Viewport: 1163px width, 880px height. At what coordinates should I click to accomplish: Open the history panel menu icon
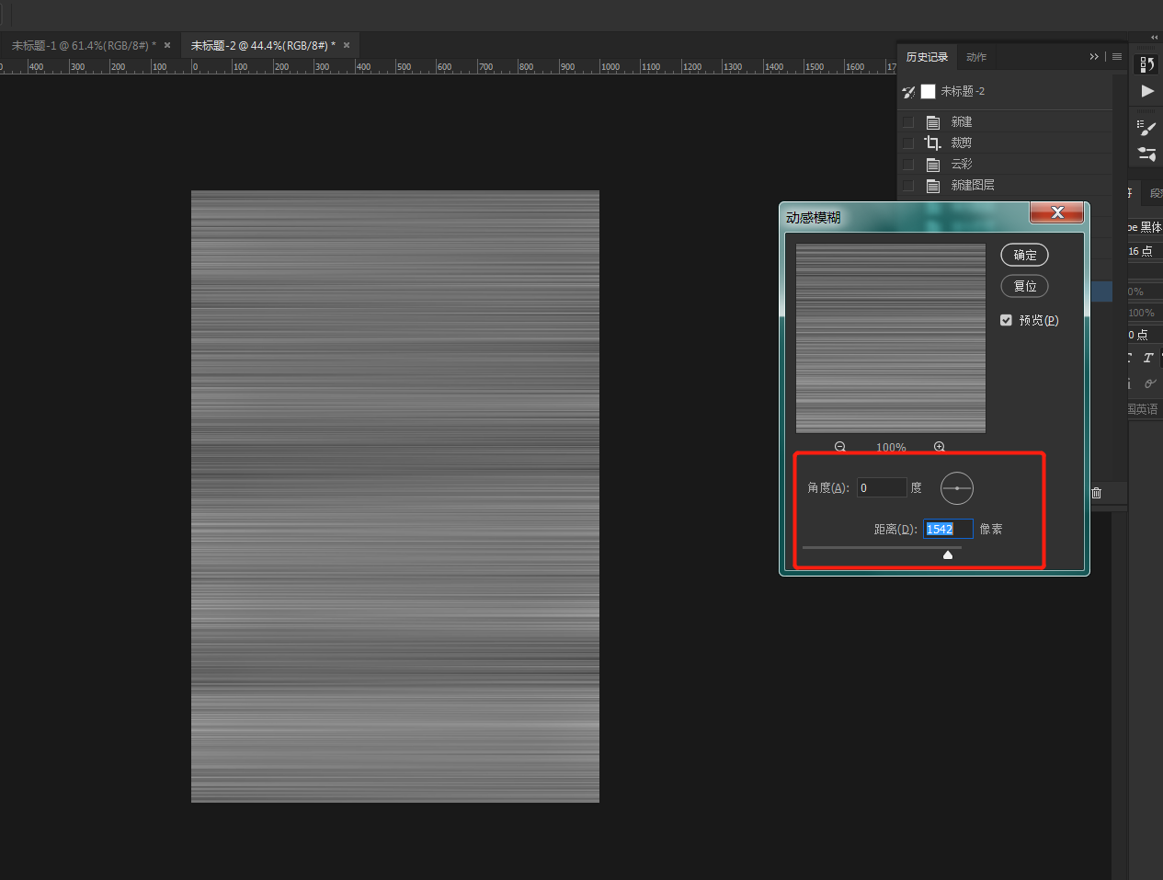click(1117, 57)
